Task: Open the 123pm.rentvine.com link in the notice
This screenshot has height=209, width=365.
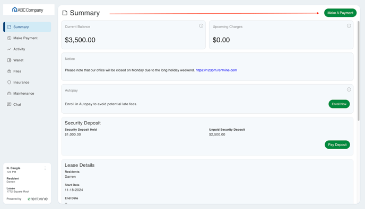Action: 216,70
